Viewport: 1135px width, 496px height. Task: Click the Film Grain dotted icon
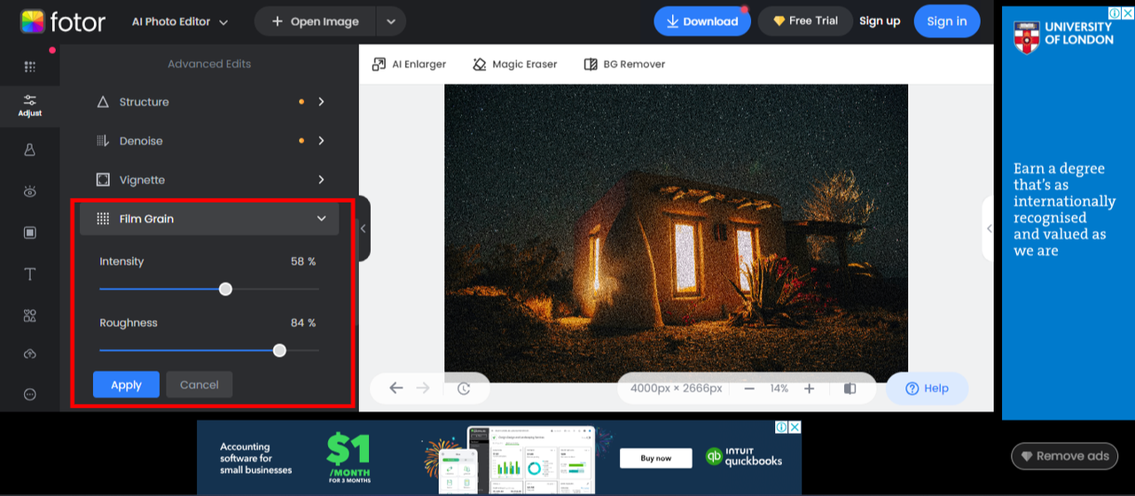[x=103, y=219]
